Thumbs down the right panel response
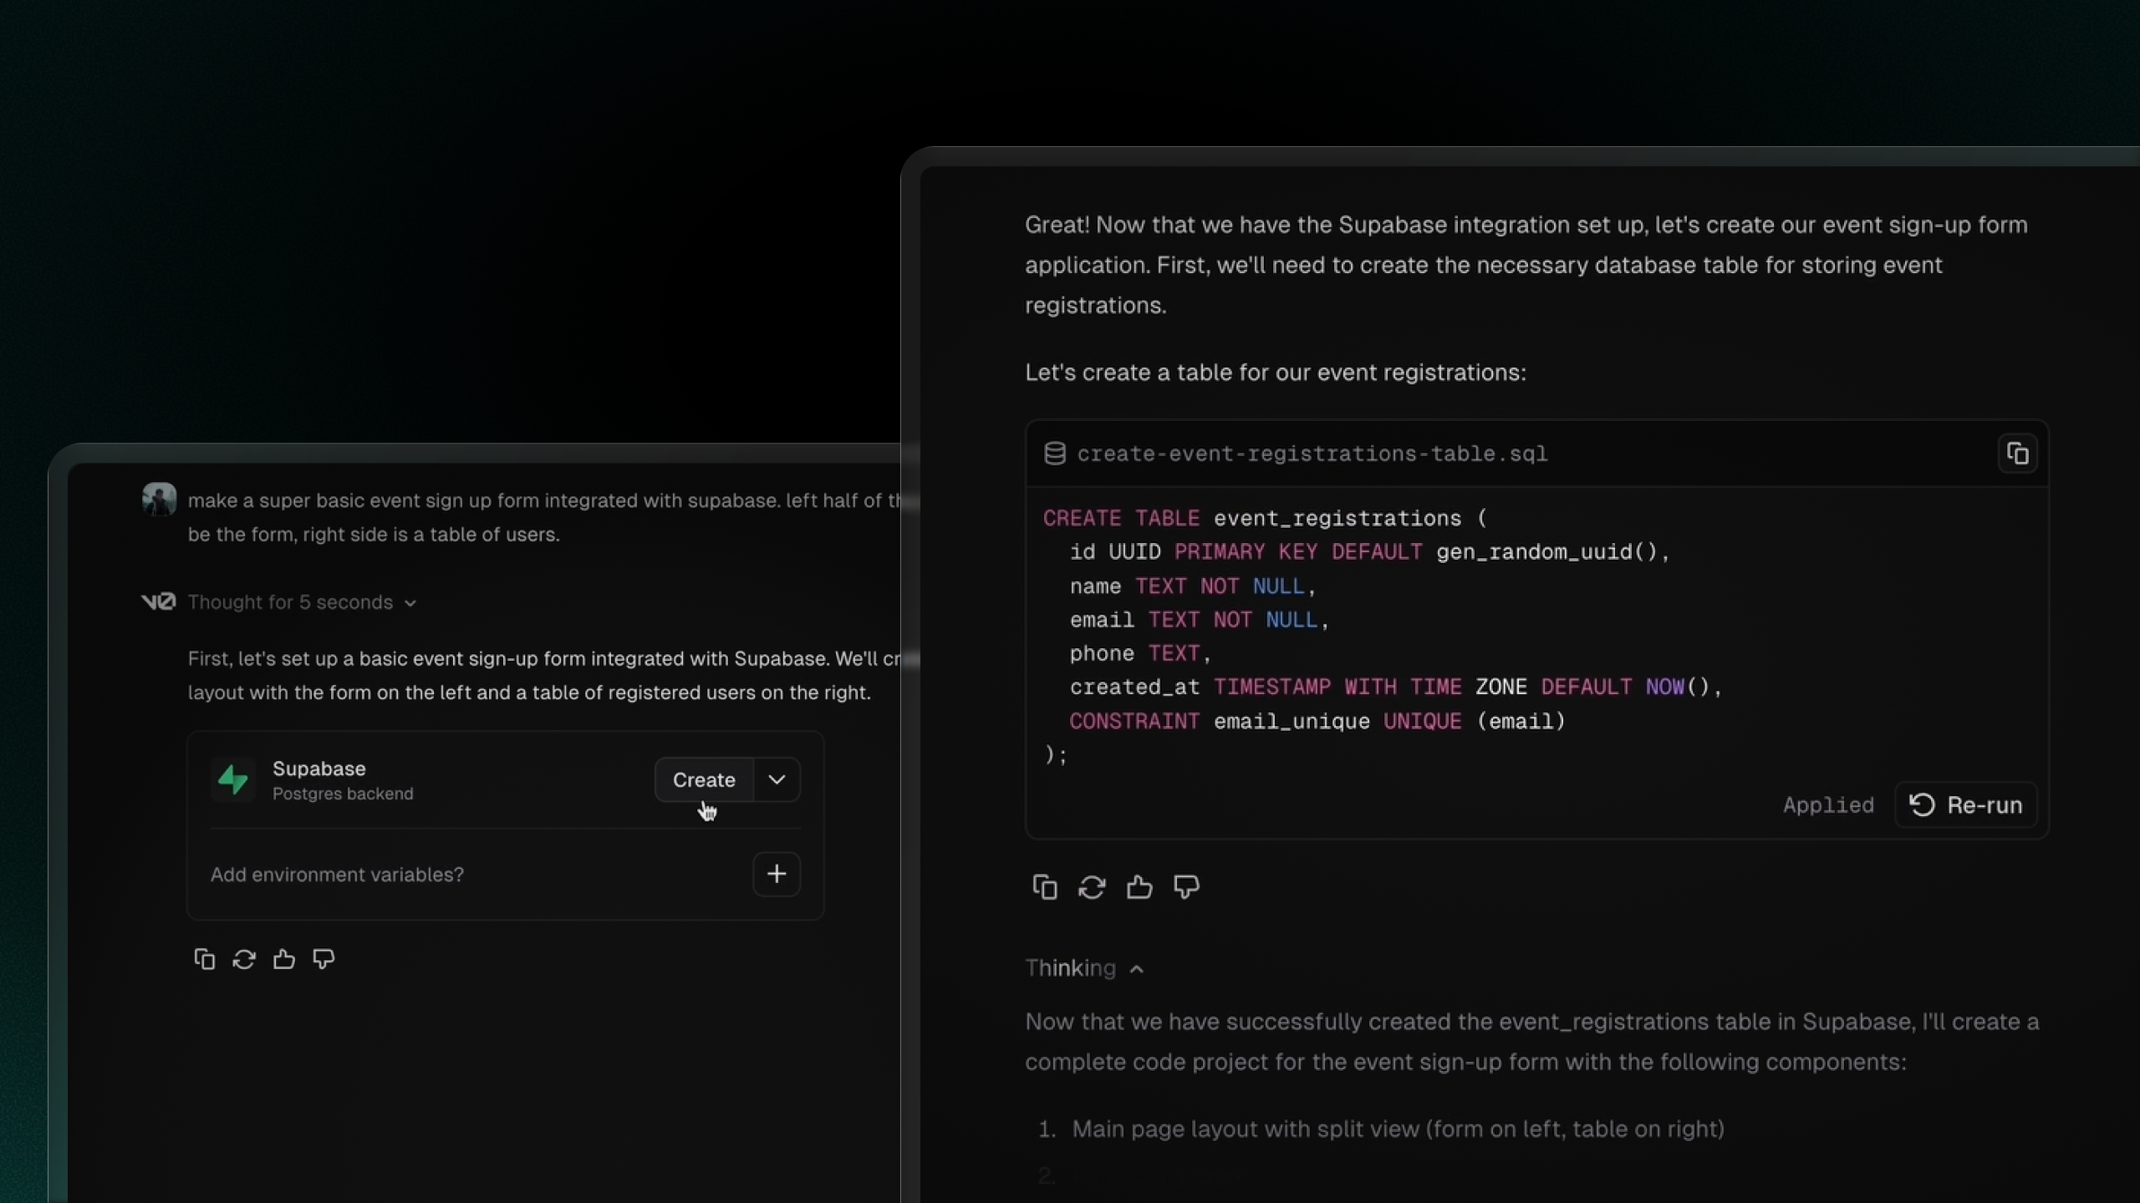 (x=1186, y=886)
